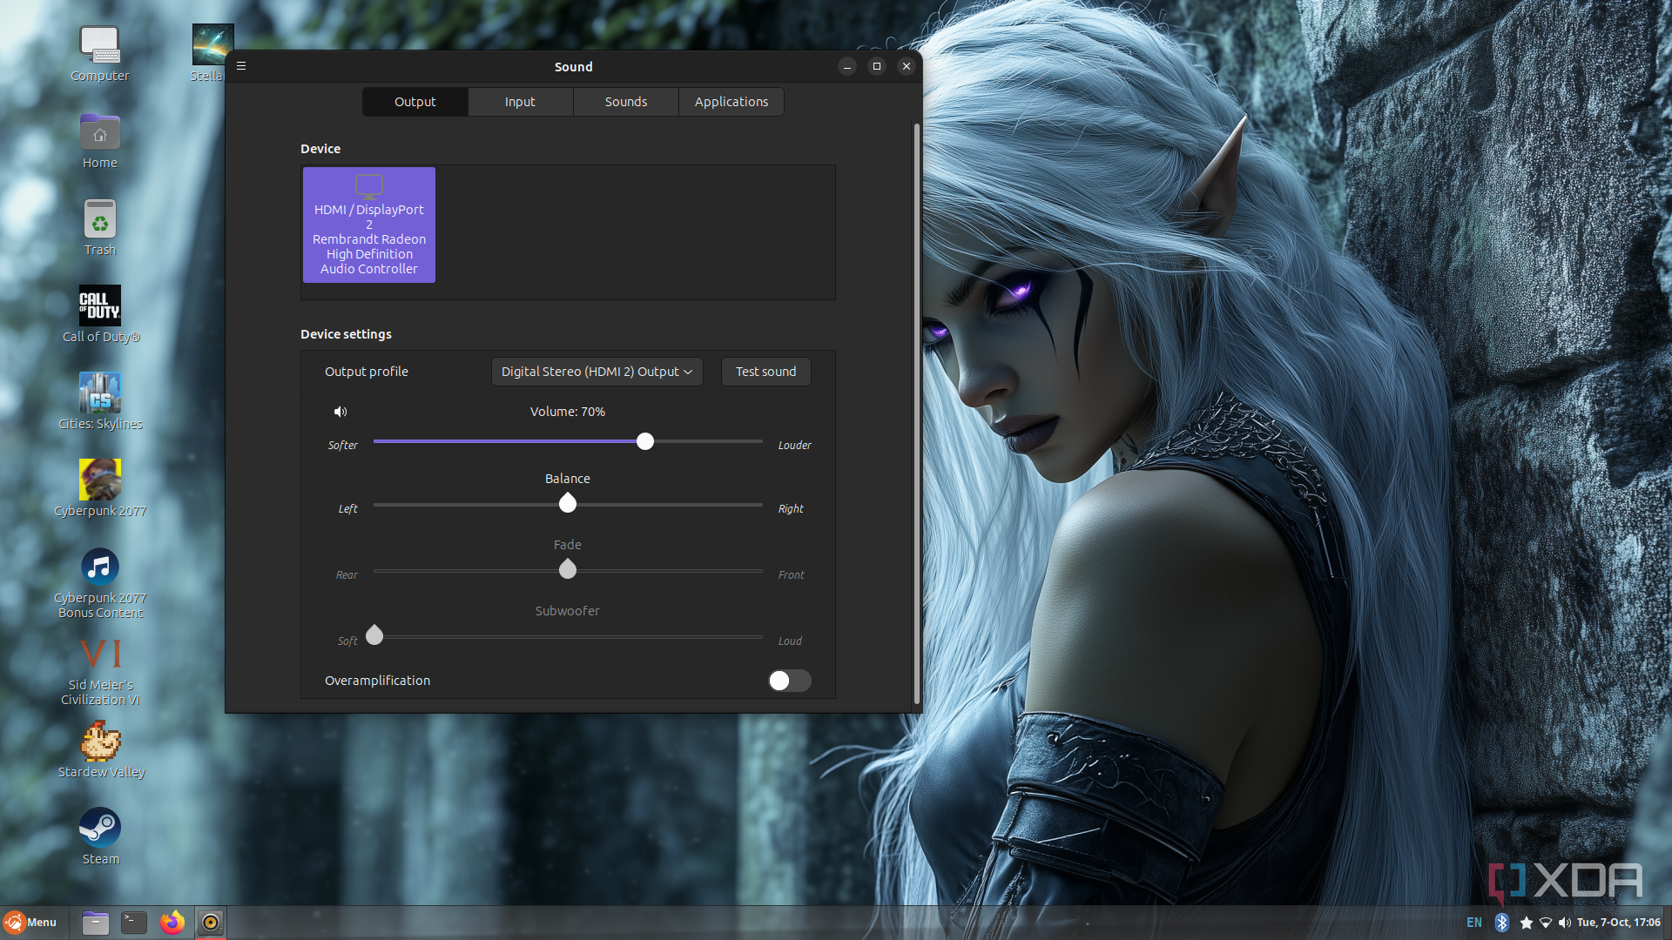Screen dimensions: 1672x940
Task: Click the date and time clock
Action: click(x=1618, y=923)
